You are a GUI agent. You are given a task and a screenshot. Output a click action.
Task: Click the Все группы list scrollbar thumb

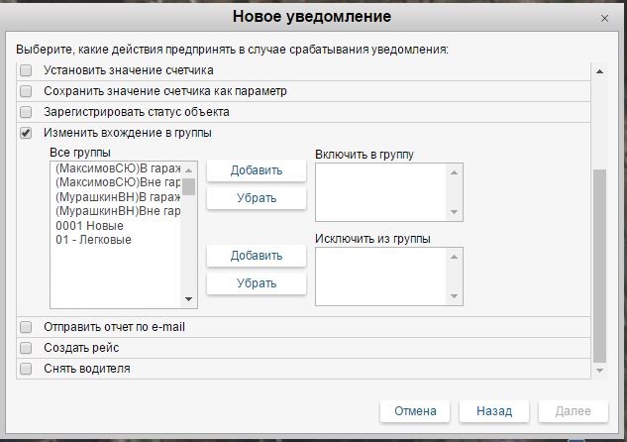click(x=188, y=186)
